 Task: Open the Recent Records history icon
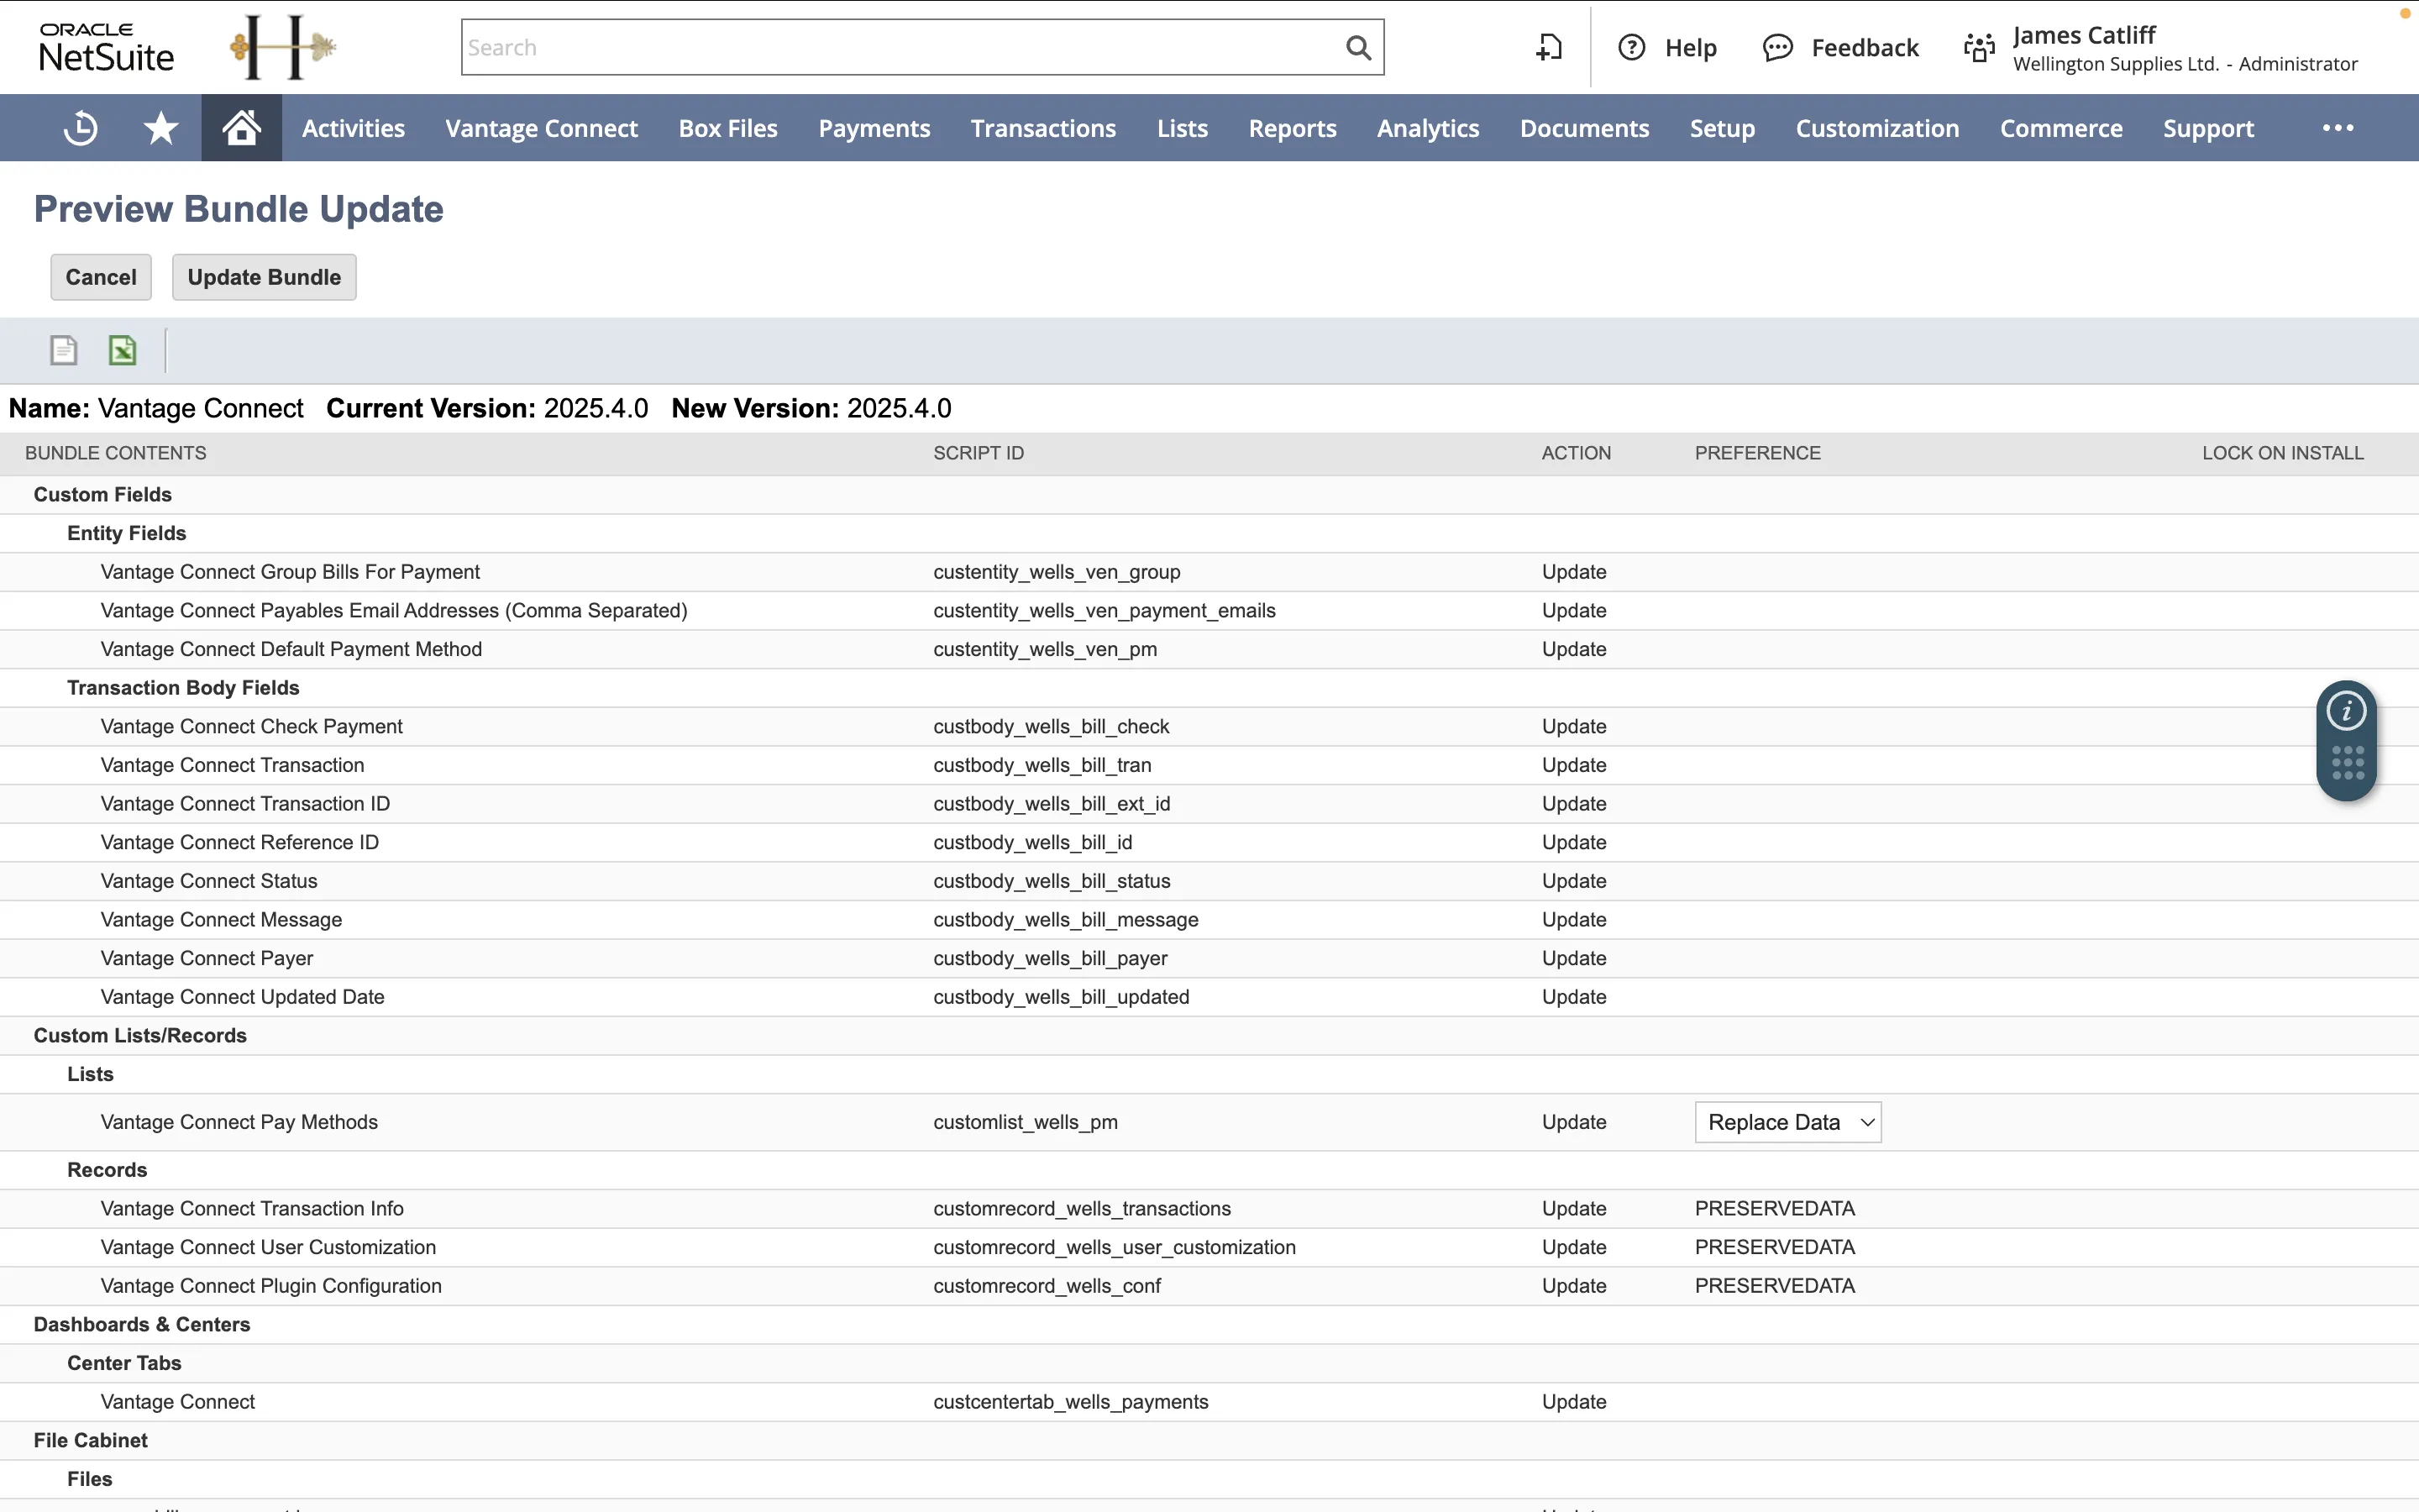coord(81,128)
